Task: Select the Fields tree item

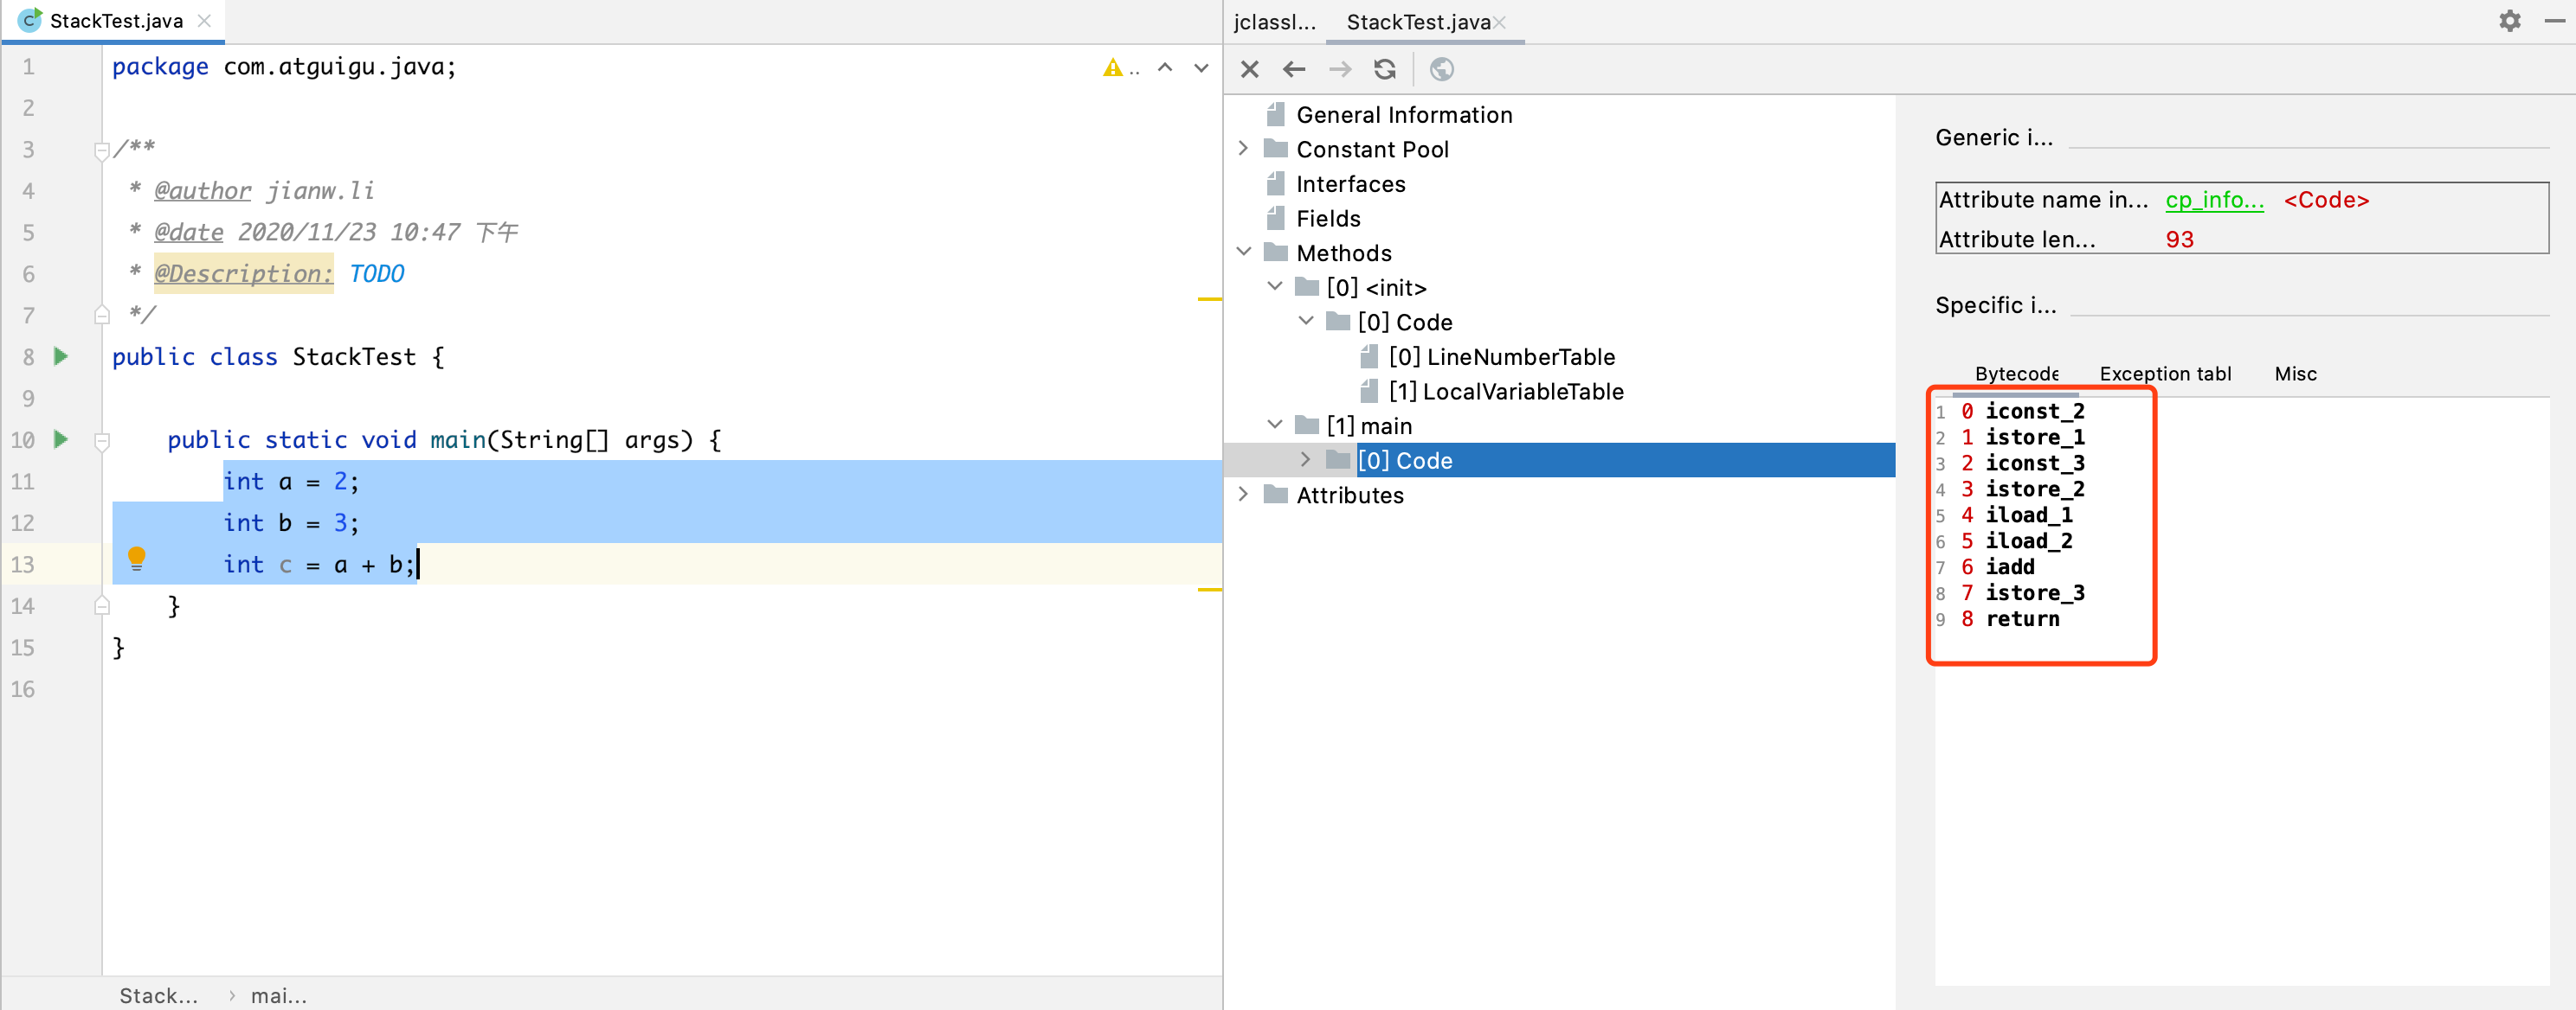Action: [x=1328, y=219]
